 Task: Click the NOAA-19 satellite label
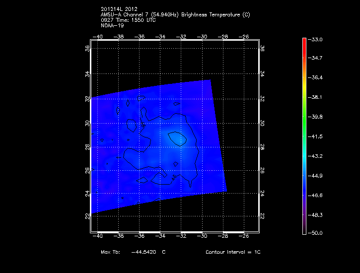pos(111,25)
